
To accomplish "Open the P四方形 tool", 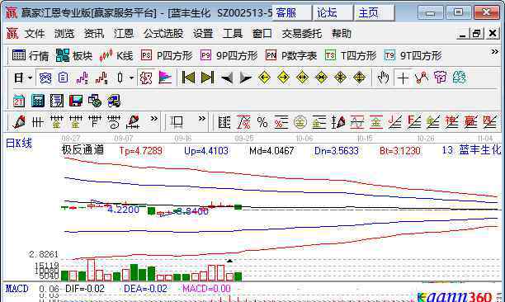I will pyautogui.click(x=167, y=56).
